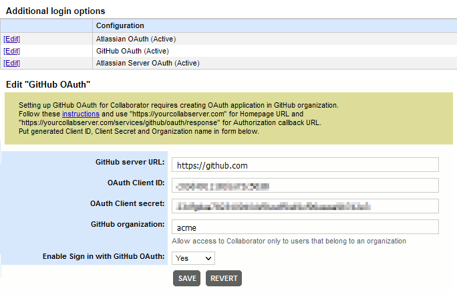Click the GitHub organization text box
Screen dimensions: 457x297
[304, 227]
